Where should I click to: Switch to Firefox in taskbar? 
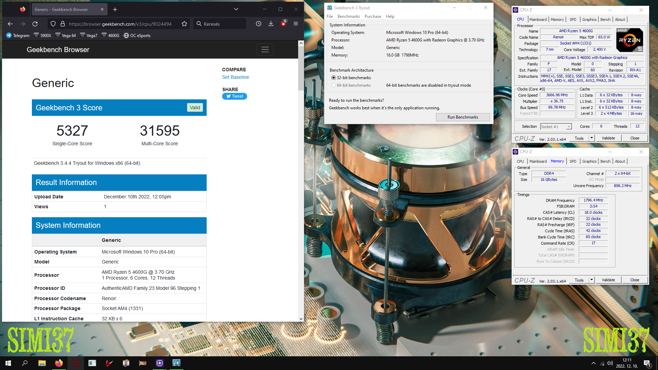tap(59, 363)
